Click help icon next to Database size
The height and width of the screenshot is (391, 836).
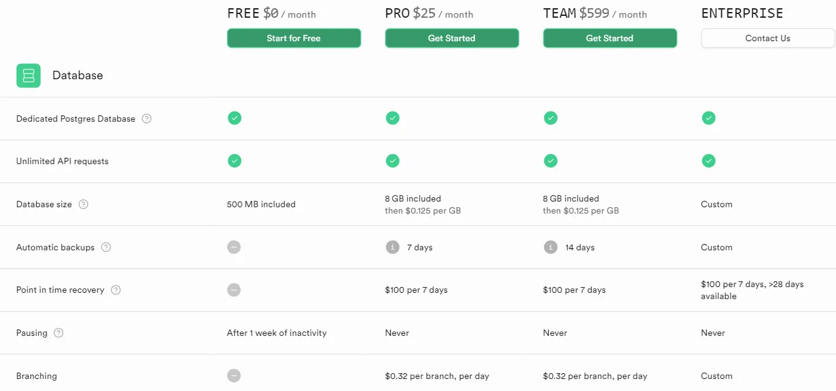83,204
